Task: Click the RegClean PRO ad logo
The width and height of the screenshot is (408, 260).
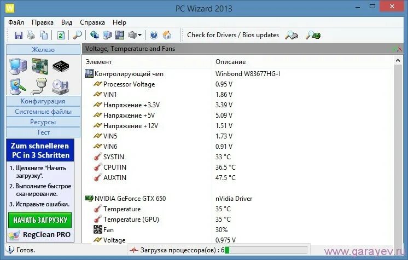Action: 39,235
